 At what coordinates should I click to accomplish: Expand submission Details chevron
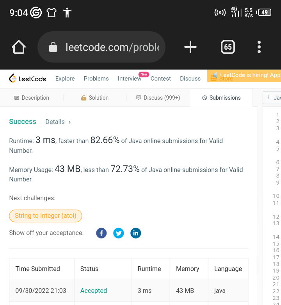(69, 122)
